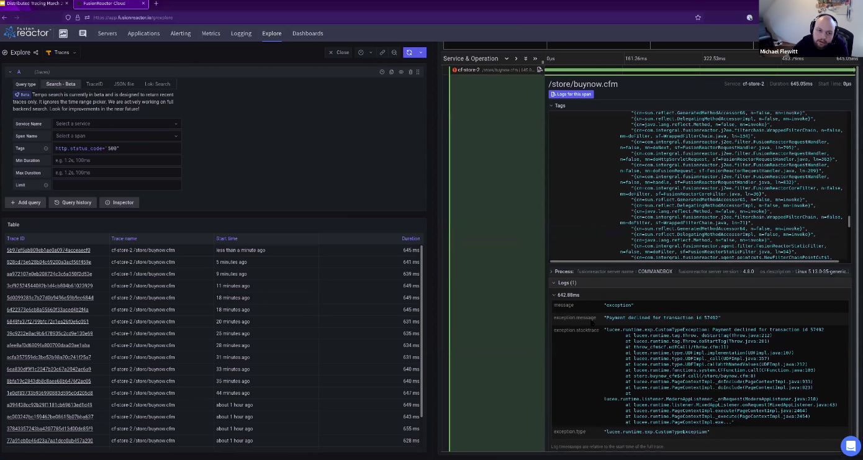Duplicate query A with copy icon

(x=391, y=72)
